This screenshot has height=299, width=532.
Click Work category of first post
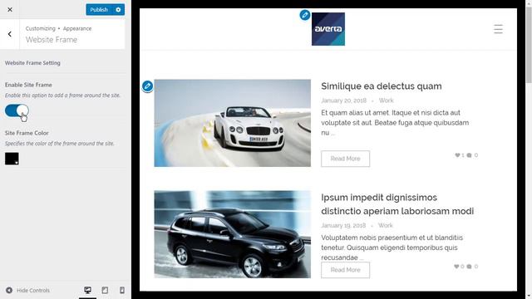coord(386,100)
